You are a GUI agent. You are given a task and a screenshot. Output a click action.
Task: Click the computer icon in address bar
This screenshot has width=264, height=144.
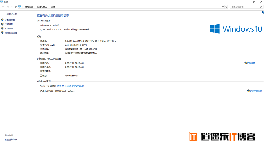point(20,6)
